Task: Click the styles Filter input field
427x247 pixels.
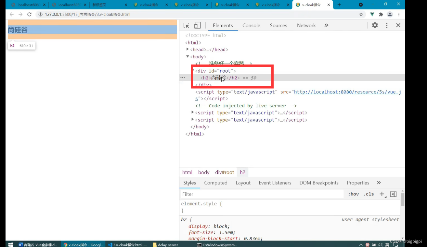Action: click(262, 194)
